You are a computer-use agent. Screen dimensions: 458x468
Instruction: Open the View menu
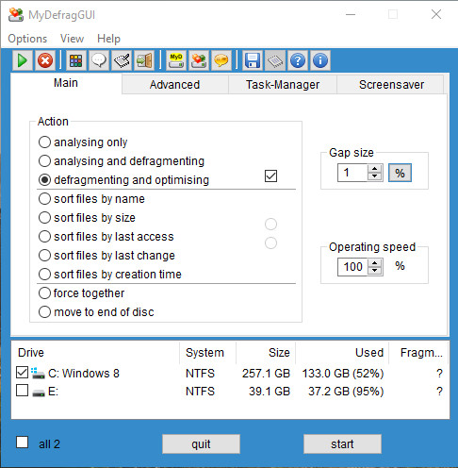(72, 39)
